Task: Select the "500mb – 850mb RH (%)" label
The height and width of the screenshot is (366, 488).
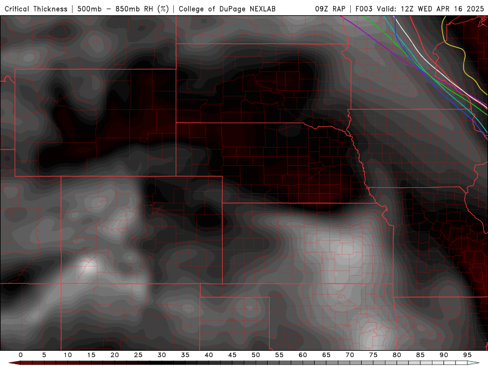Action: click(x=123, y=9)
